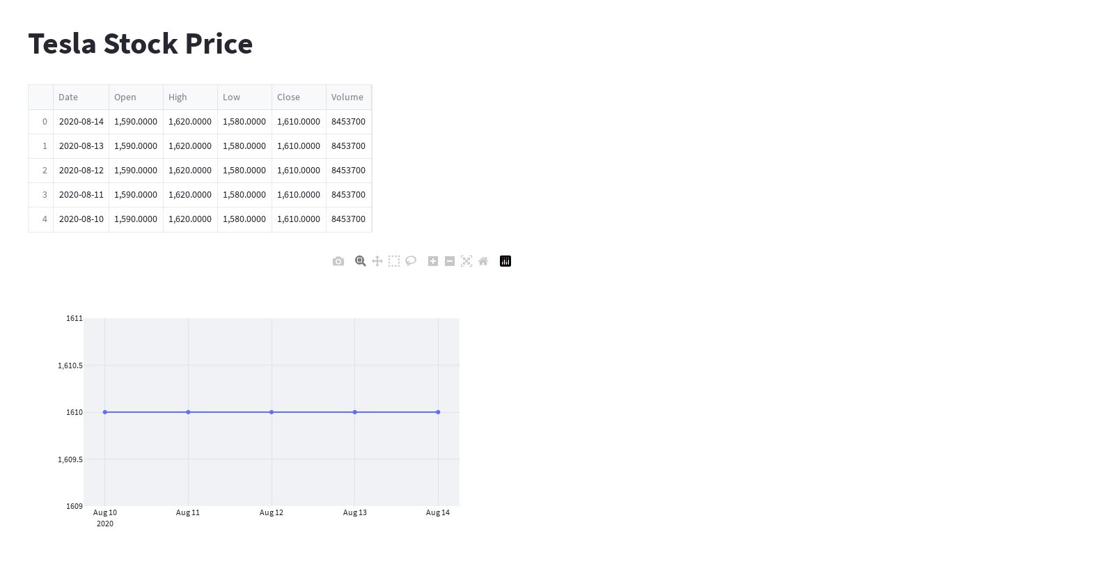Click the 1611 y-axis tick label

[74, 318]
